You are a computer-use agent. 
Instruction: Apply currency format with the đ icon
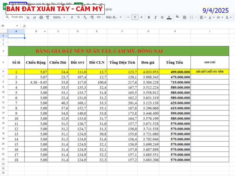72,17
